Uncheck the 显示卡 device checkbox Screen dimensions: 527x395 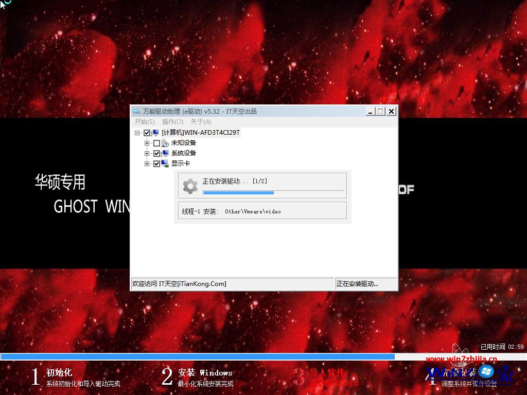click(x=157, y=164)
